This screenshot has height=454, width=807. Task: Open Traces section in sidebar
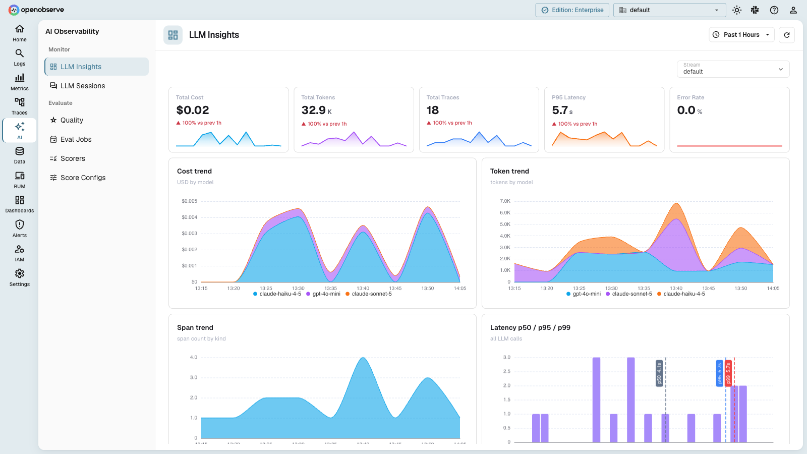pos(20,106)
